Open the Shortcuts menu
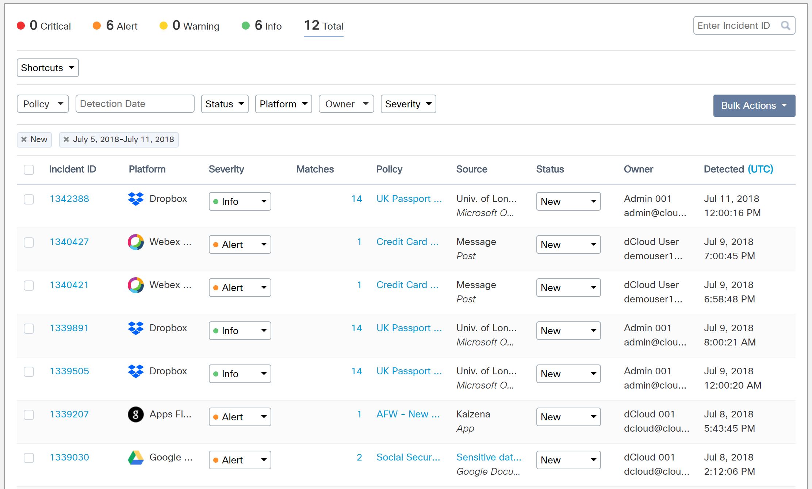 pos(47,68)
